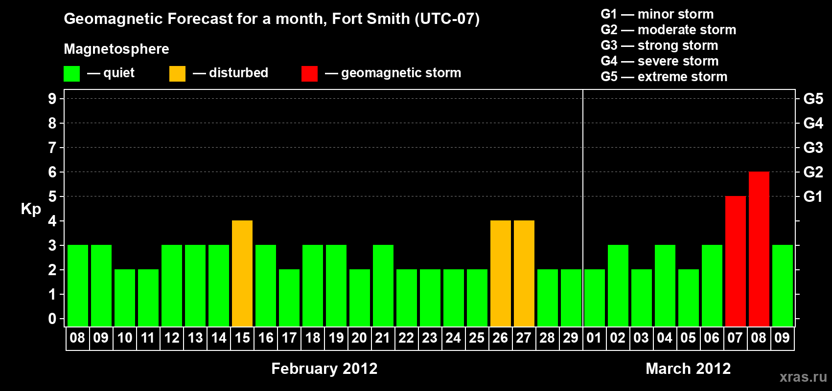Click the 'G5 — extreme storm' legend text

pos(664,77)
